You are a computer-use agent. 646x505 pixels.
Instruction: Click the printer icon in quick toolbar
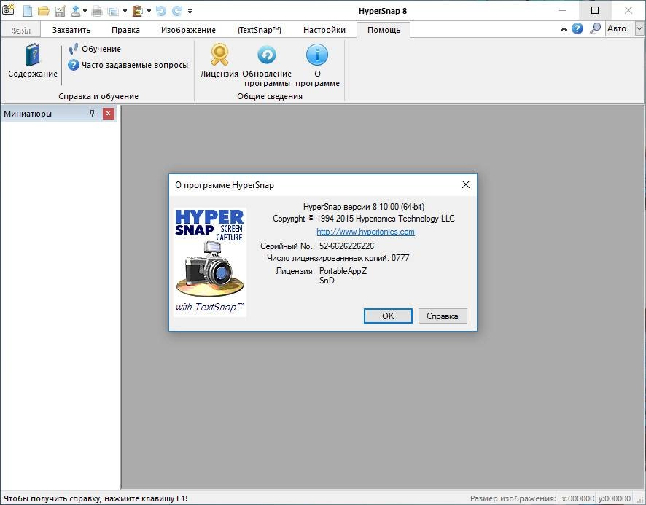[x=97, y=11]
